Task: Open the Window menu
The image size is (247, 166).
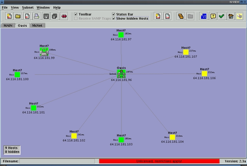Action: (43, 7)
